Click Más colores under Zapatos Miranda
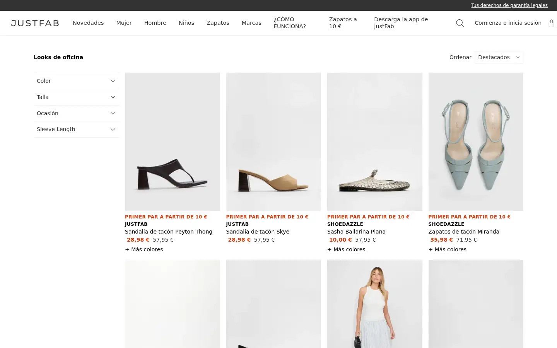This screenshot has height=348, width=557. (x=447, y=249)
